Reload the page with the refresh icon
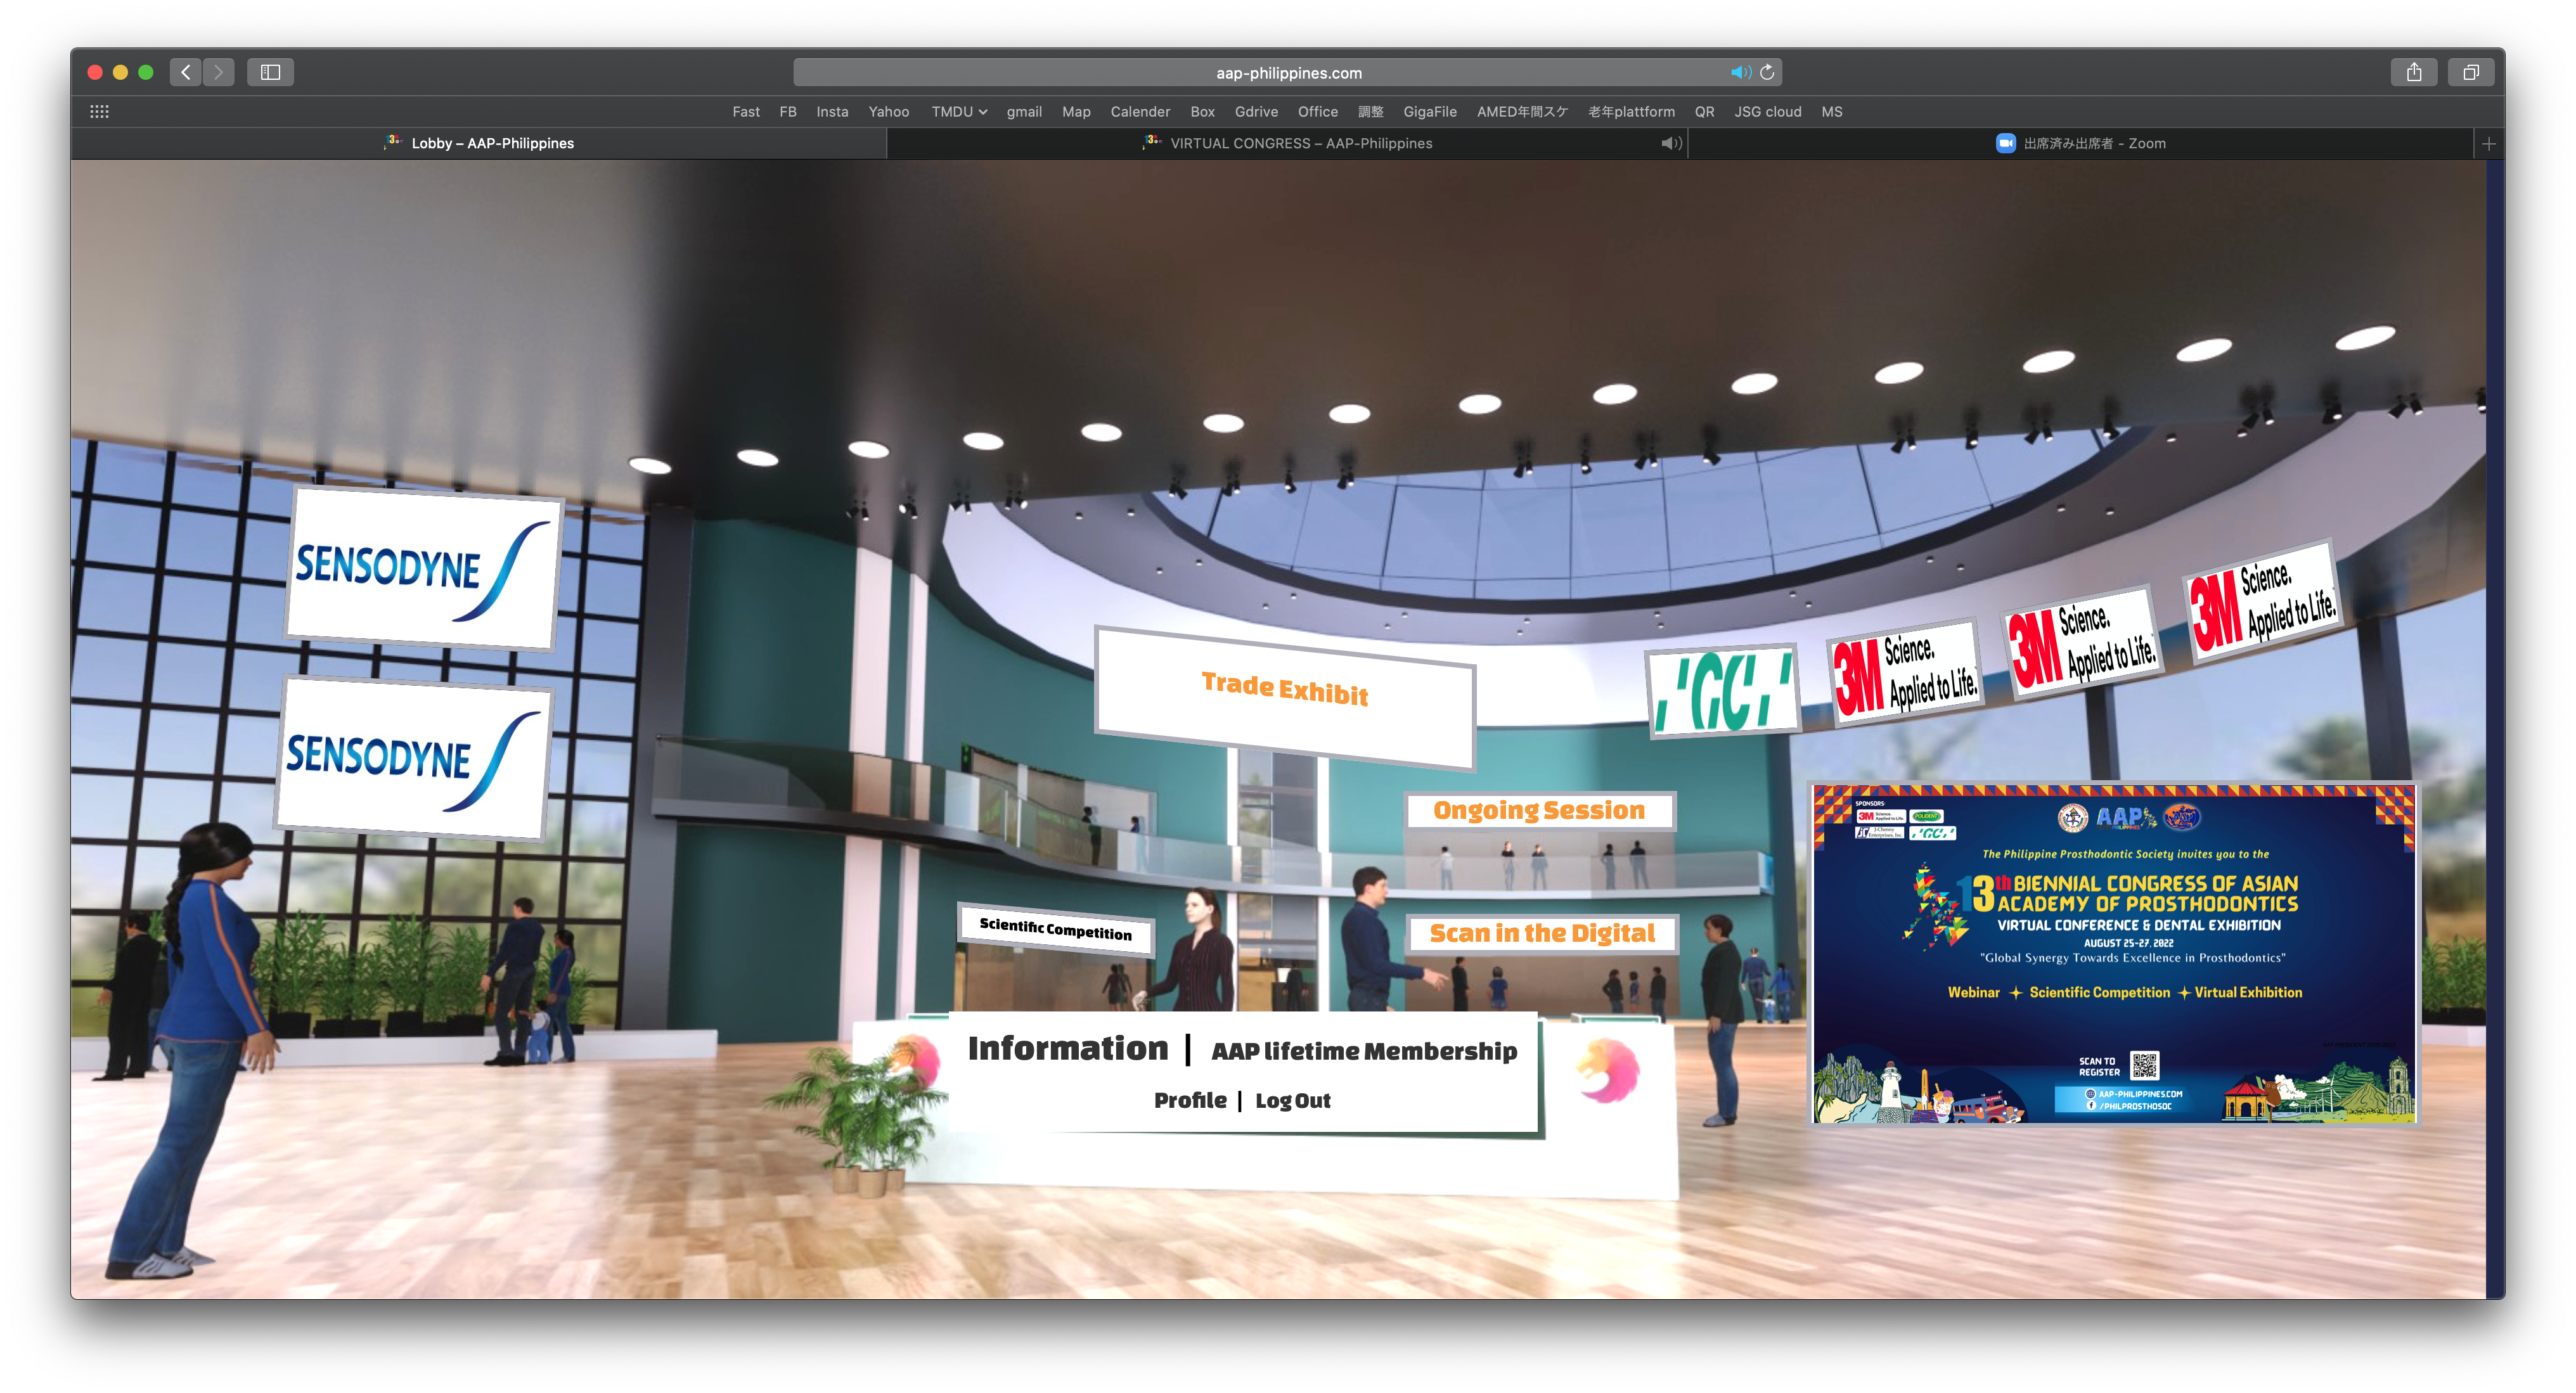Screen dimensions: 2576x1393 tap(1767, 72)
